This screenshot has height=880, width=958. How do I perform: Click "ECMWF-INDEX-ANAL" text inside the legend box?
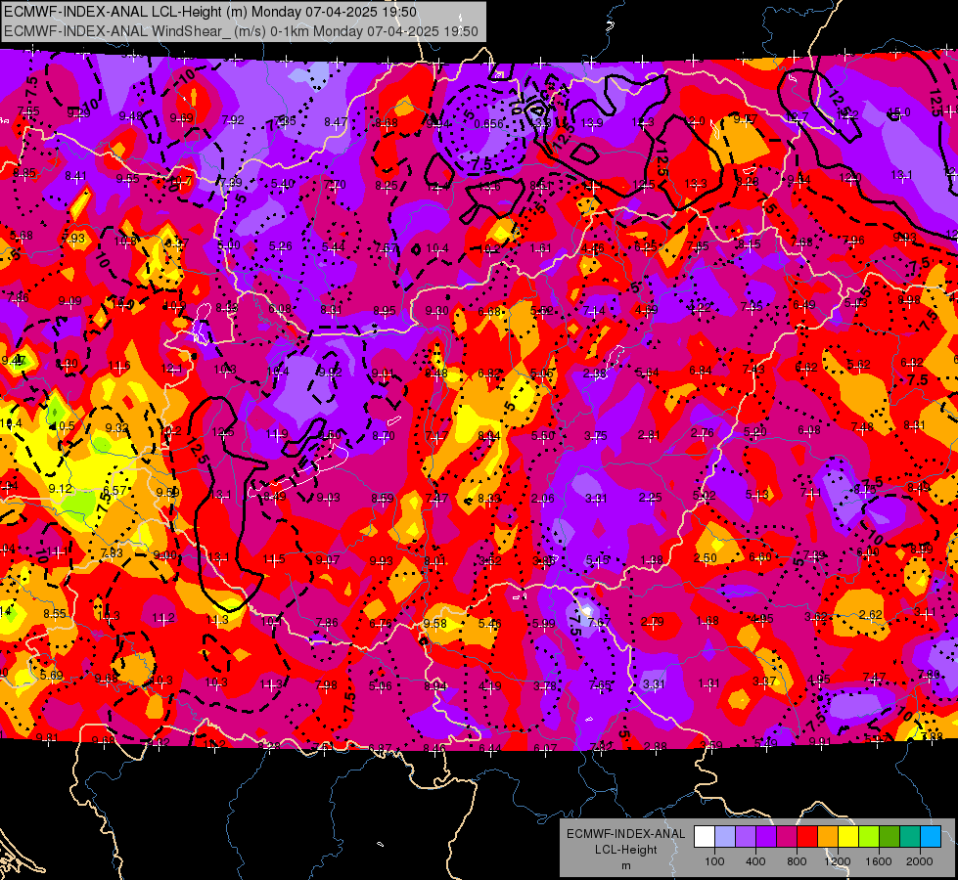(625, 834)
